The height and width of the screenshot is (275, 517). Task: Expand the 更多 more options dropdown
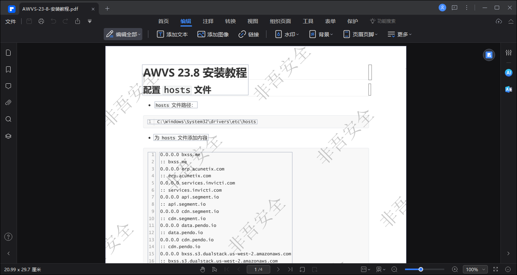coord(399,34)
